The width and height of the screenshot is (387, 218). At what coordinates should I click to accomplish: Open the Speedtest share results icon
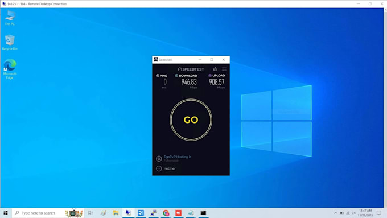[215, 69]
